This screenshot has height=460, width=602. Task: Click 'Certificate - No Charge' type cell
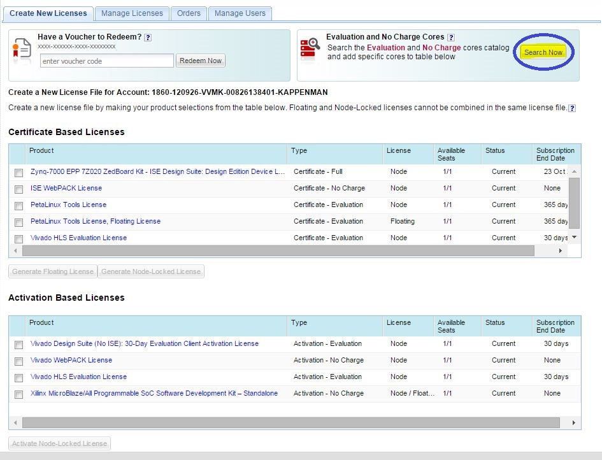click(x=329, y=188)
